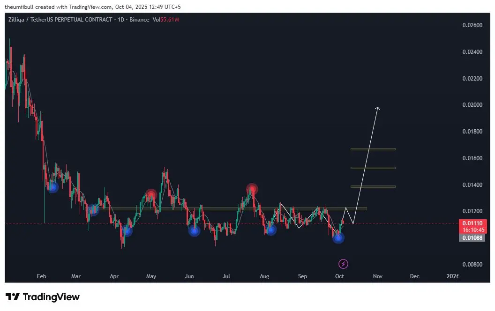The image size is (495, 311).
Task: Click the 0.01200 price axis label
Action: 472,211
